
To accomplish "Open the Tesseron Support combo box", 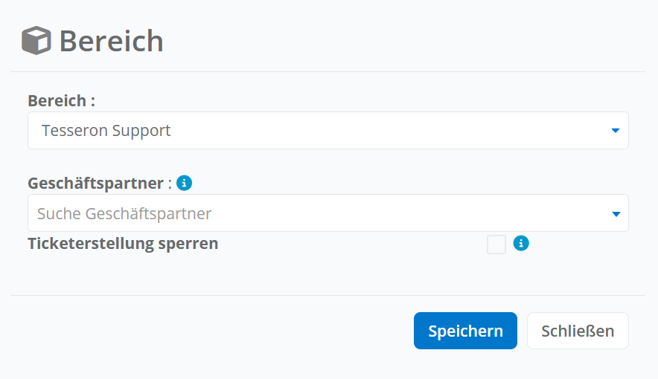I will coord(328,131).
